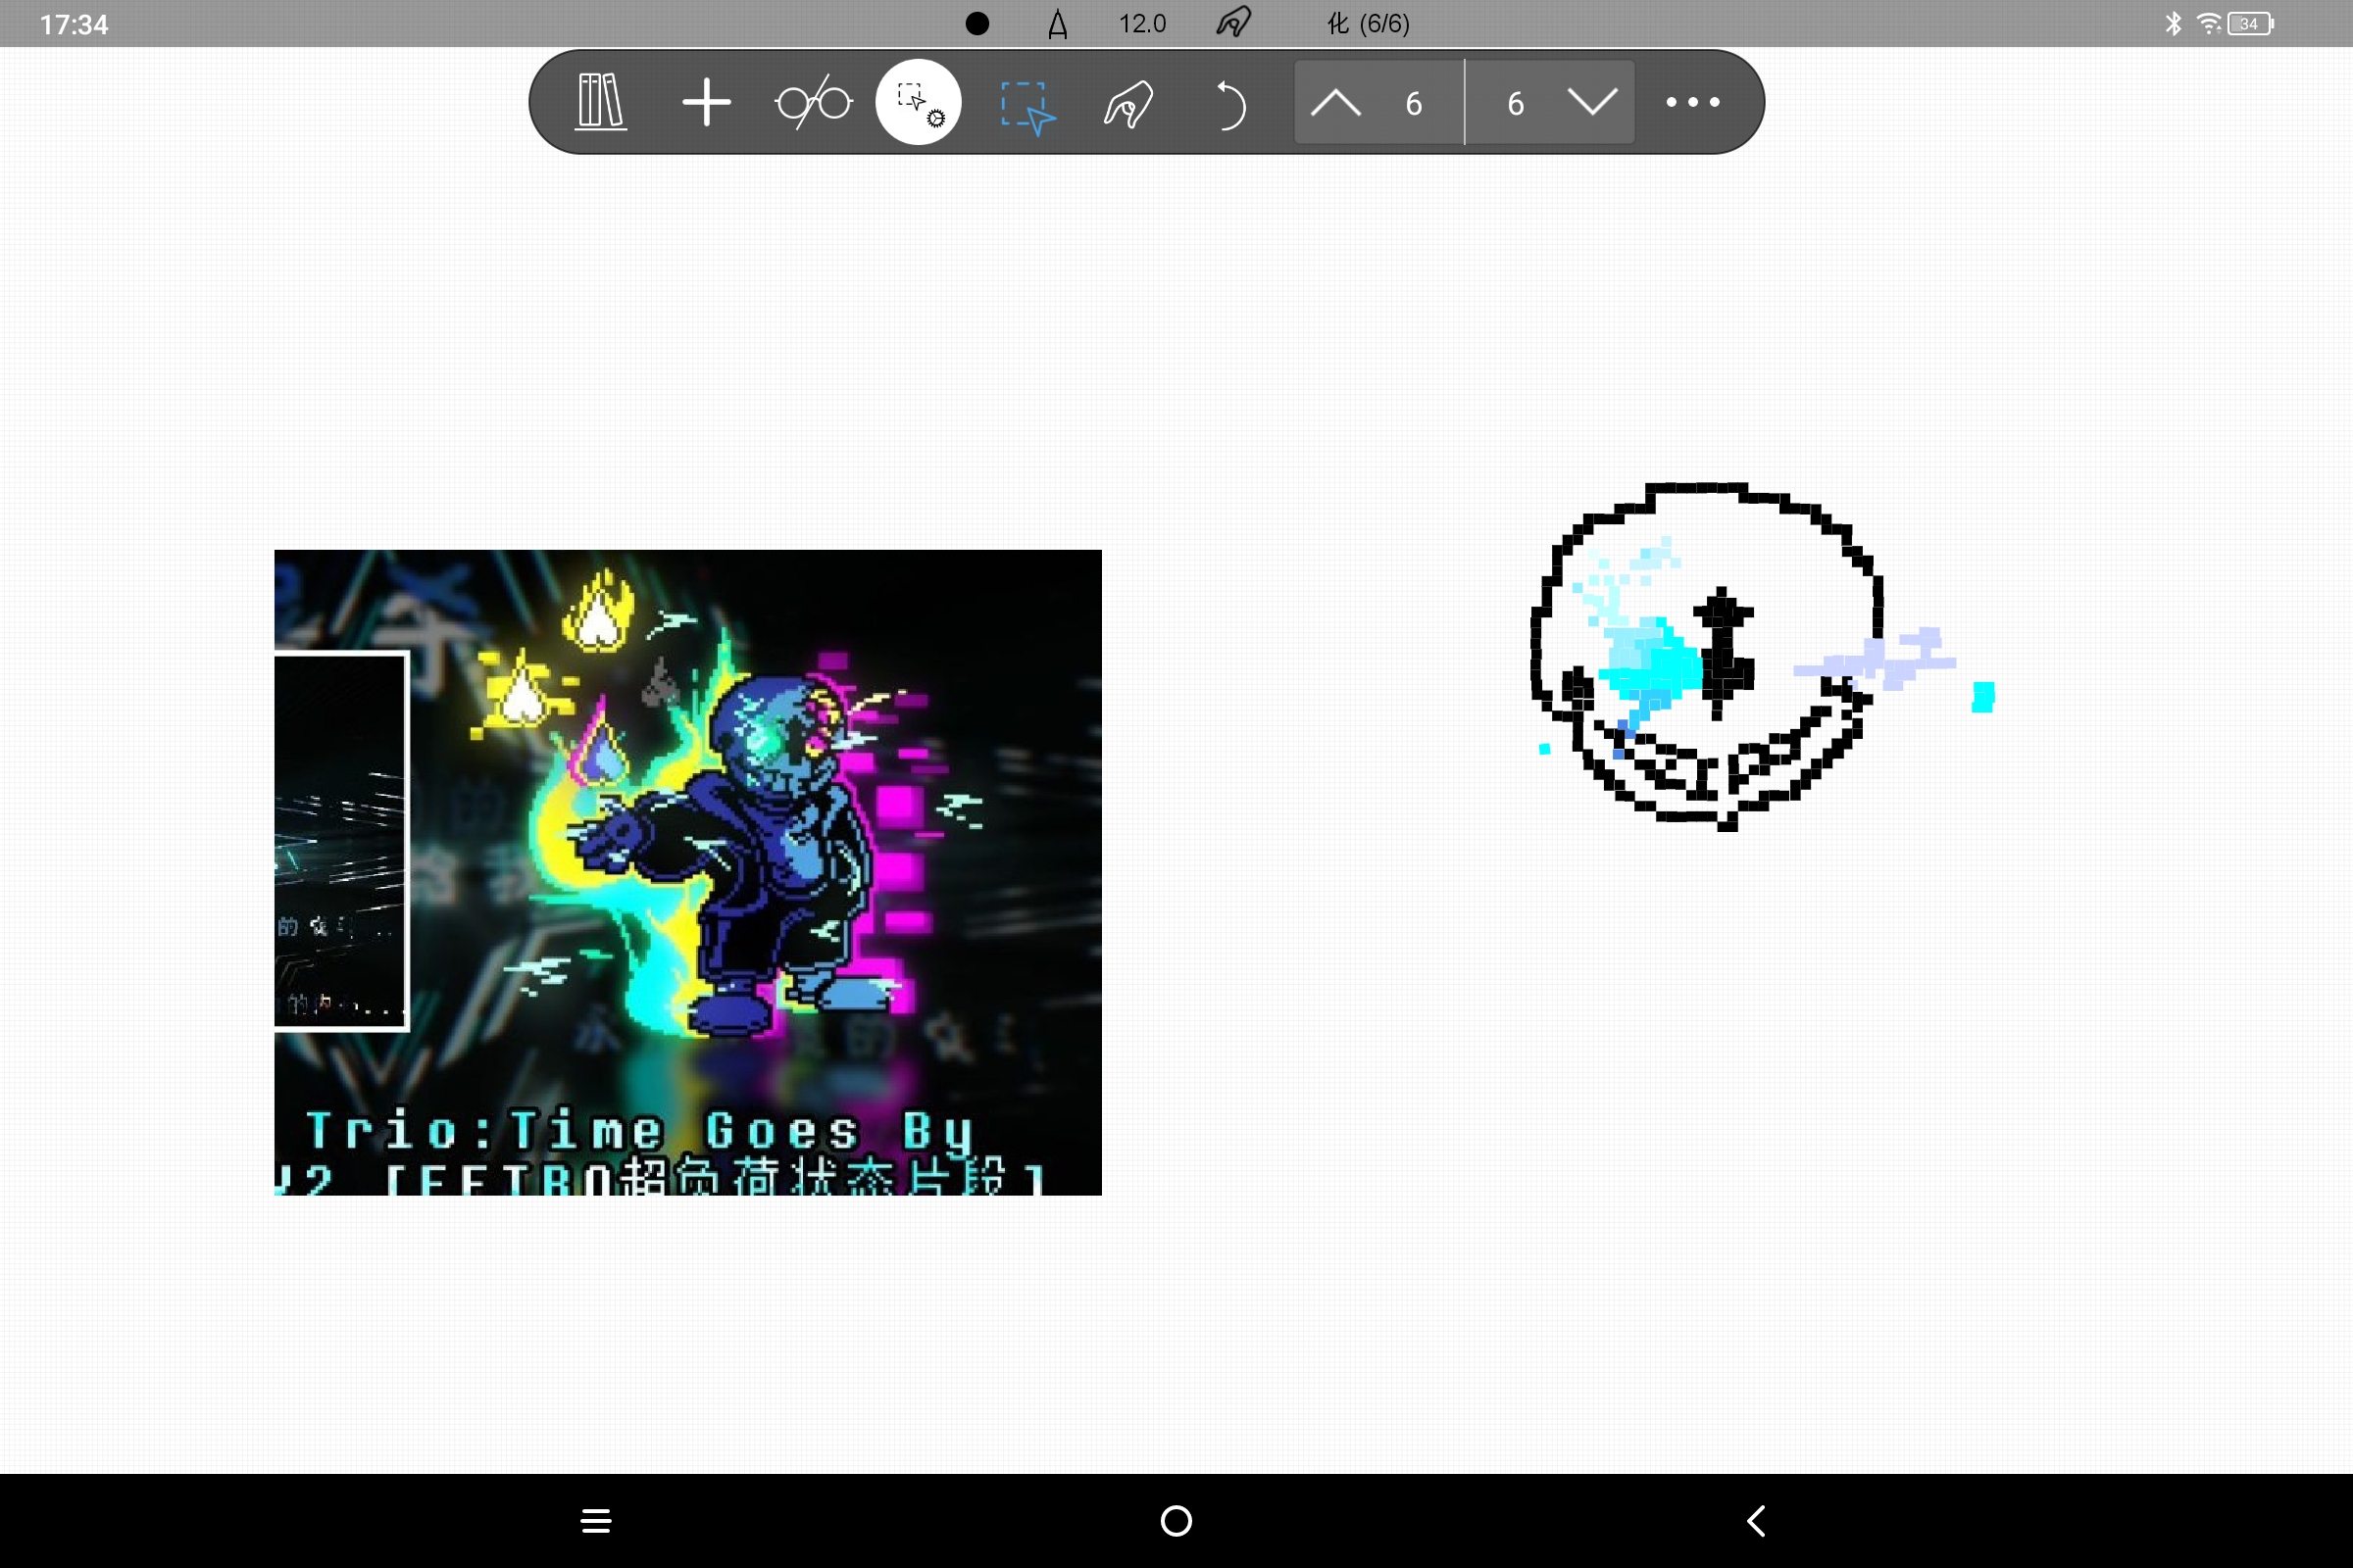Go to next page with the down chevron
This screenshot has width=2353, height=1568.
tap(1590, 101)
